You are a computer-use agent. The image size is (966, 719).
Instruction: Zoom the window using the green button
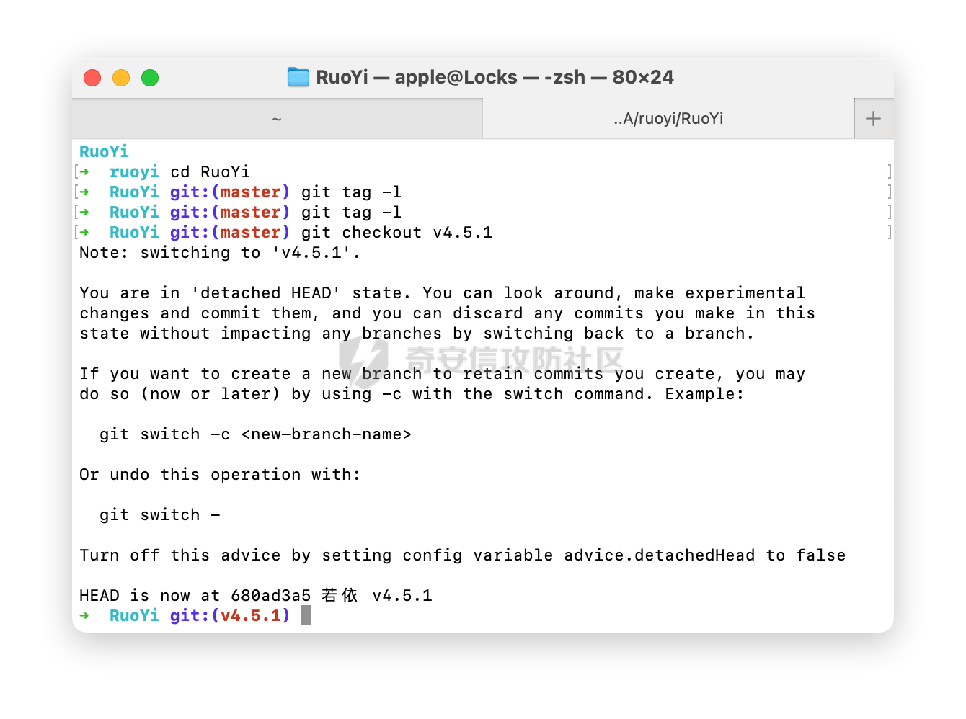[150, 78]
